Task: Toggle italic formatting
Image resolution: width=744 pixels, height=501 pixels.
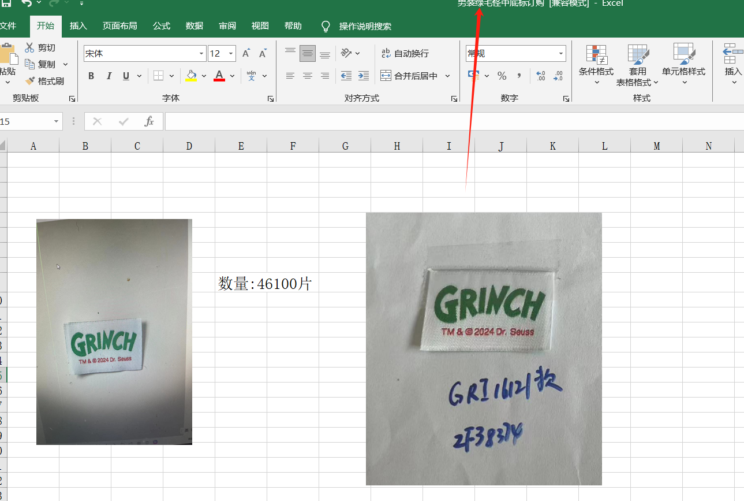Action: [109, 76]
